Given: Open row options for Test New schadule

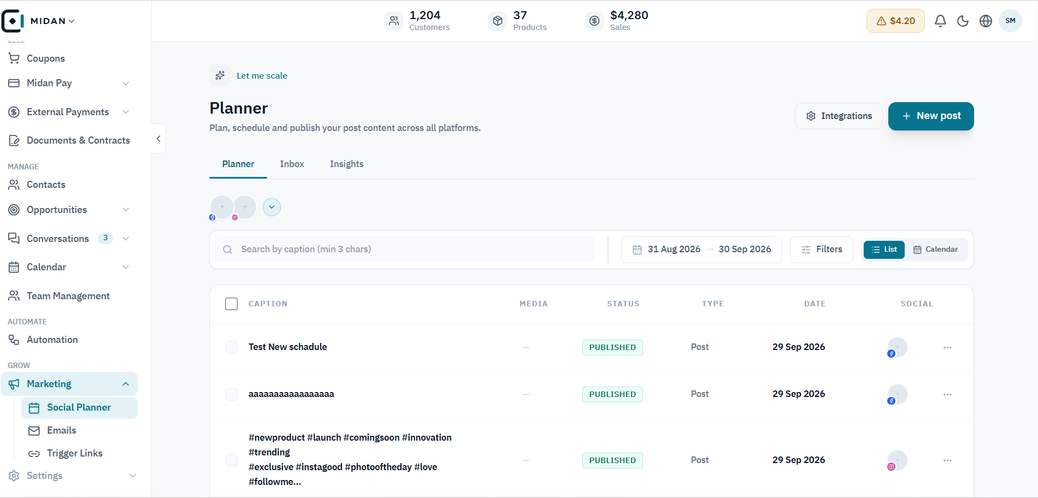Looking at the screenshot, I should pyautogui.click(x=947, y=347).
